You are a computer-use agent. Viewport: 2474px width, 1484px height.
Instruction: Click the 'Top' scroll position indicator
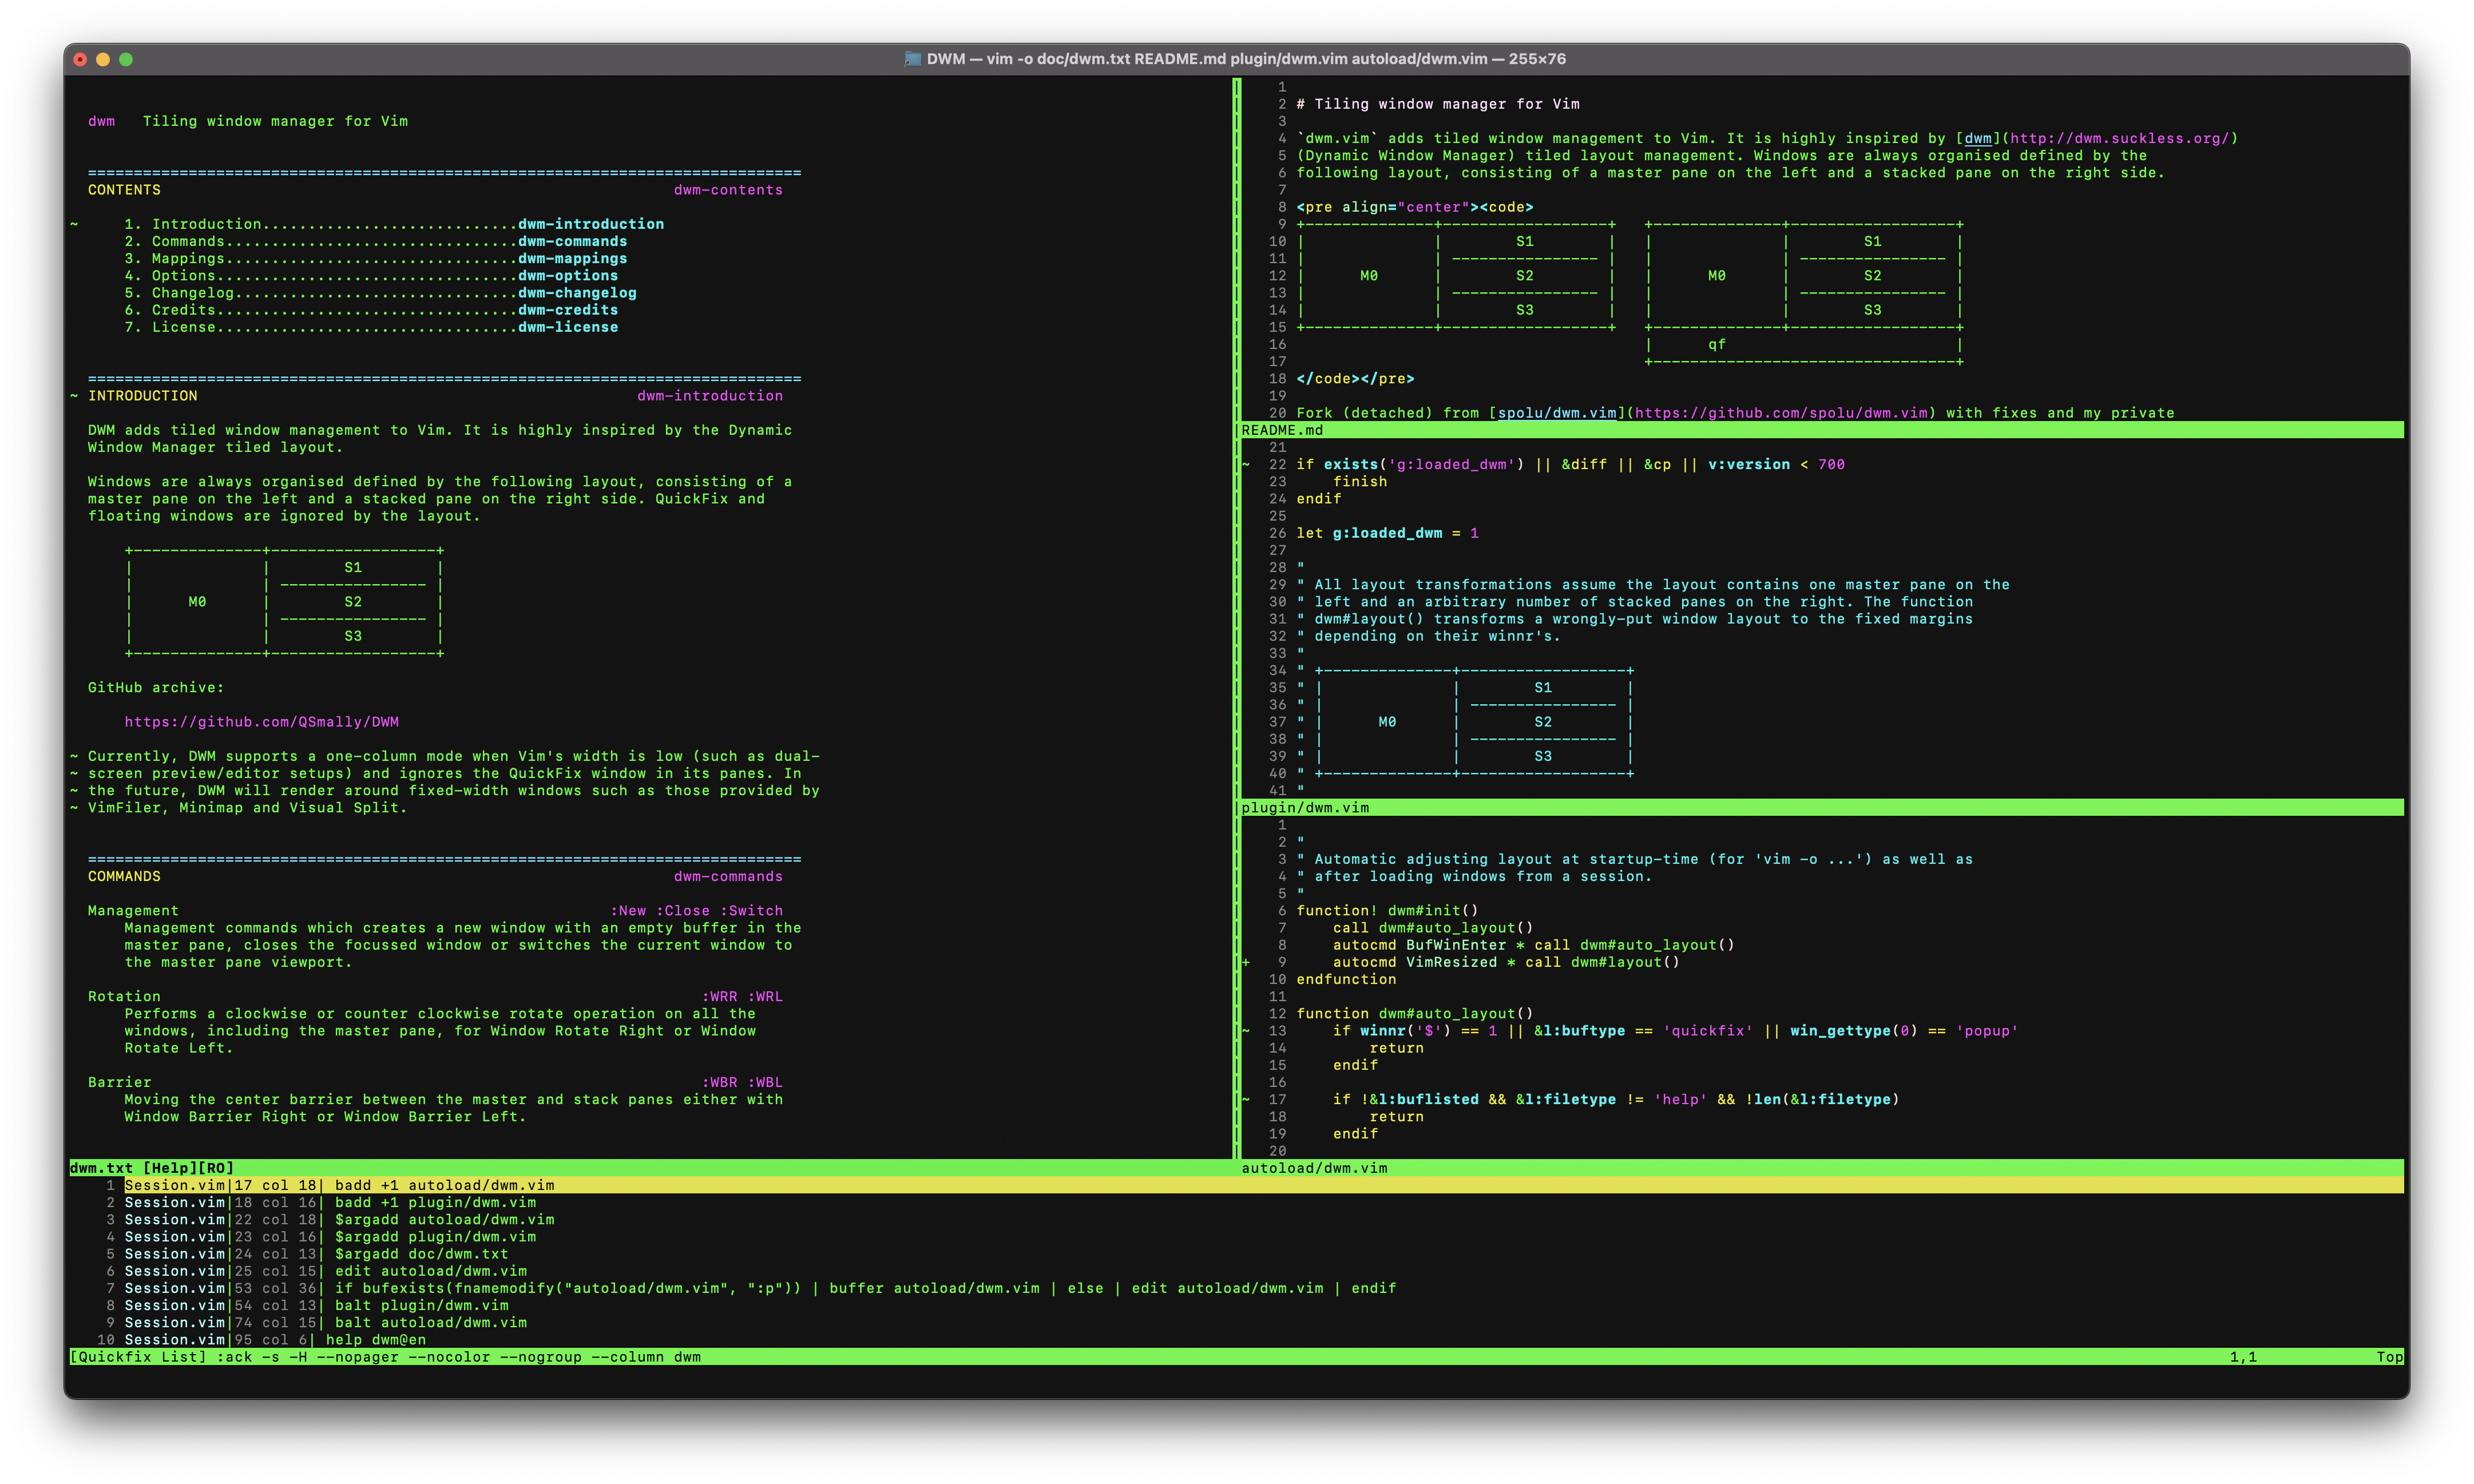[x=2389, y=1357]
